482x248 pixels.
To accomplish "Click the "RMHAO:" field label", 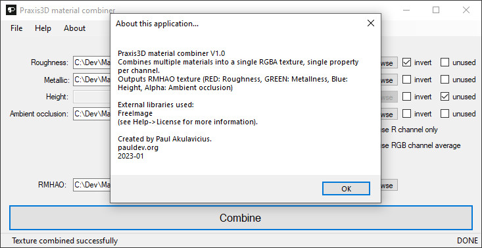I will click(x=52, y=185).
